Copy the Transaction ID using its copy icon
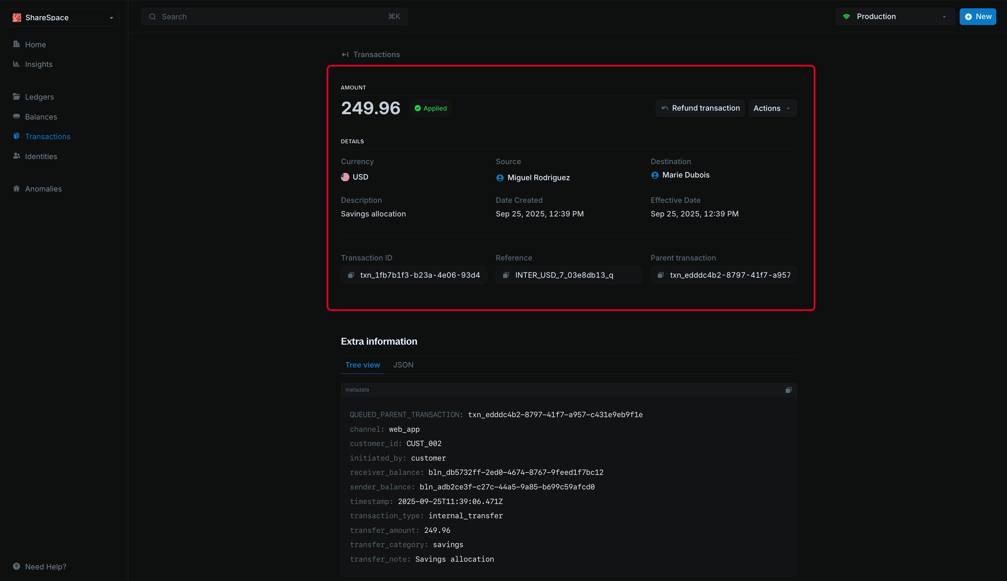Viewport: 1007px width, 581px height. pos(351,275)
